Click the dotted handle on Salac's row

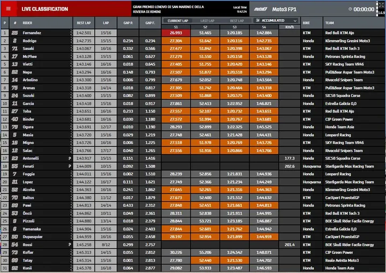pos(71,151)
